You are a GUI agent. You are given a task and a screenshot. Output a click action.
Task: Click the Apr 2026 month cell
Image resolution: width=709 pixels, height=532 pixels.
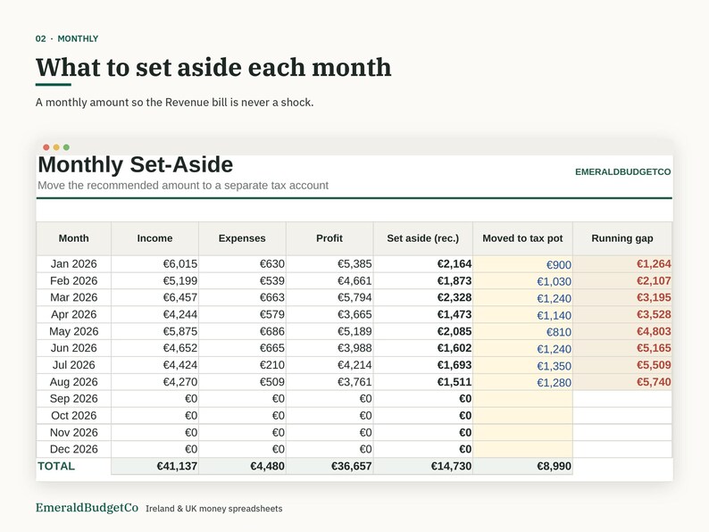[74, 314]
